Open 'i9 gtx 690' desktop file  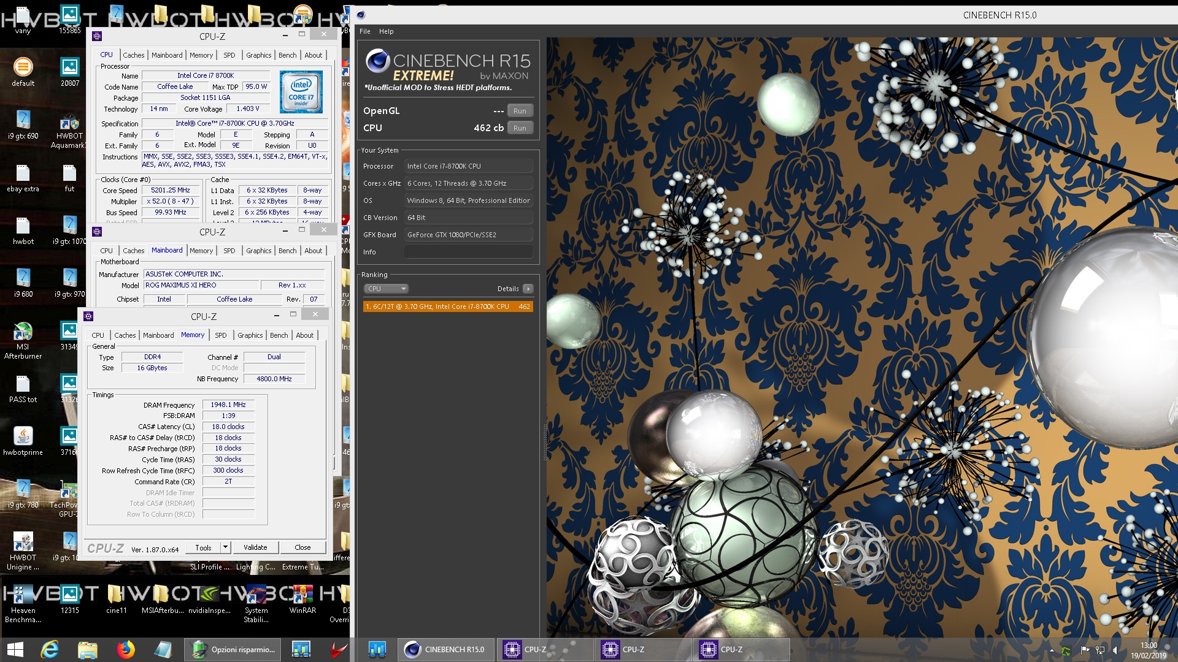23,125
